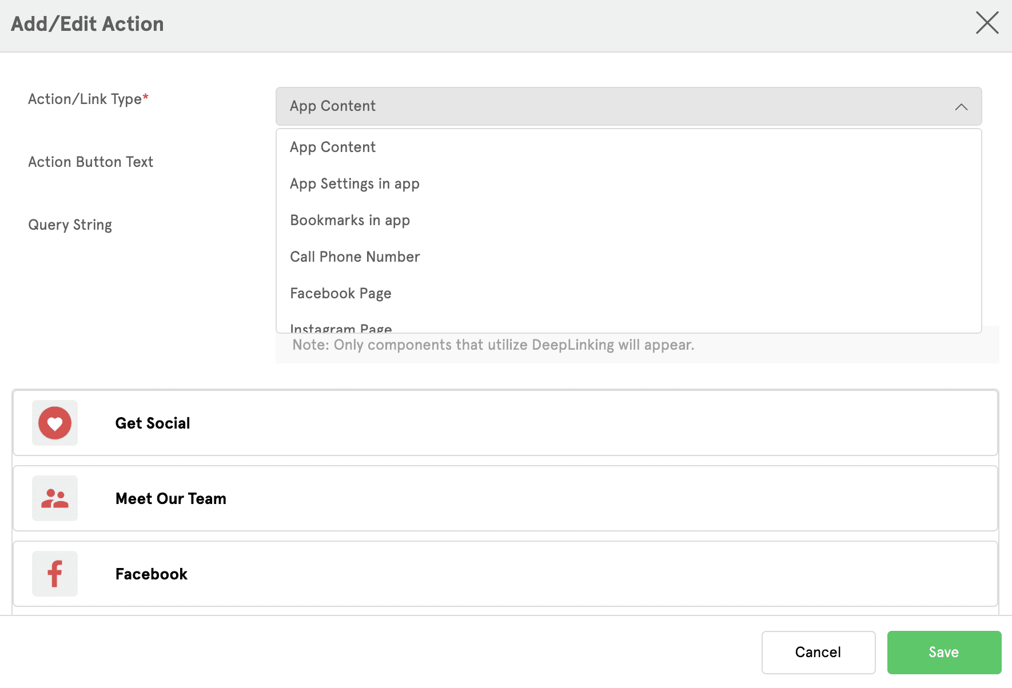Image resolution: width=1012 pixels, height=688 pixels.
Task: Select "App Content" from the dropdown
Action: click(333, 147)
